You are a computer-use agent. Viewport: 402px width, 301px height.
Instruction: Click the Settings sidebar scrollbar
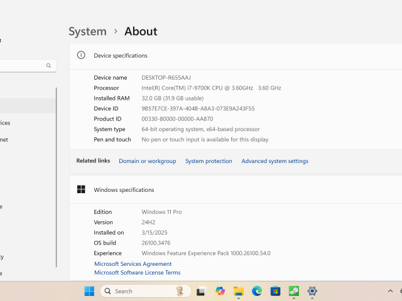tap(56, 177)
